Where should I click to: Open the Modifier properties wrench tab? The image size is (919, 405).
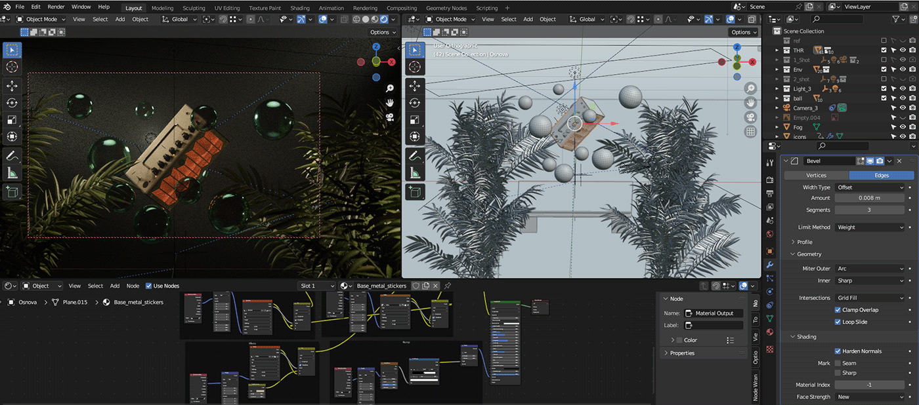[770, 265]
